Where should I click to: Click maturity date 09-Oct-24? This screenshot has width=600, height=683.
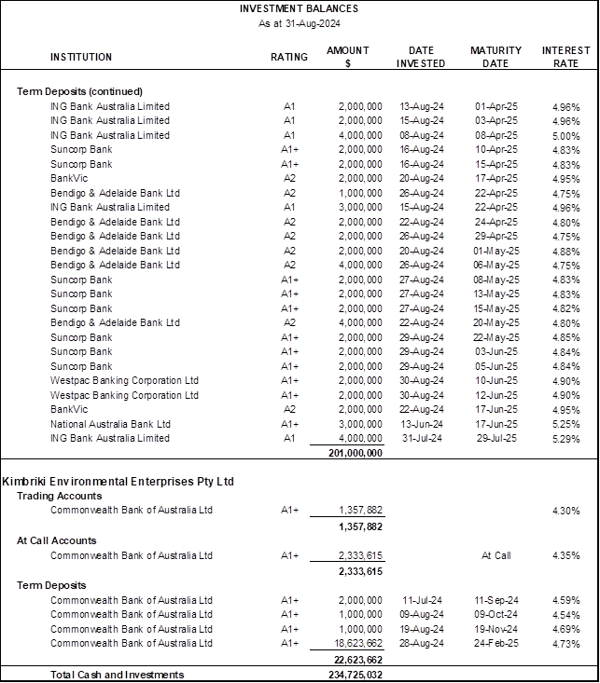click(496, 614)
